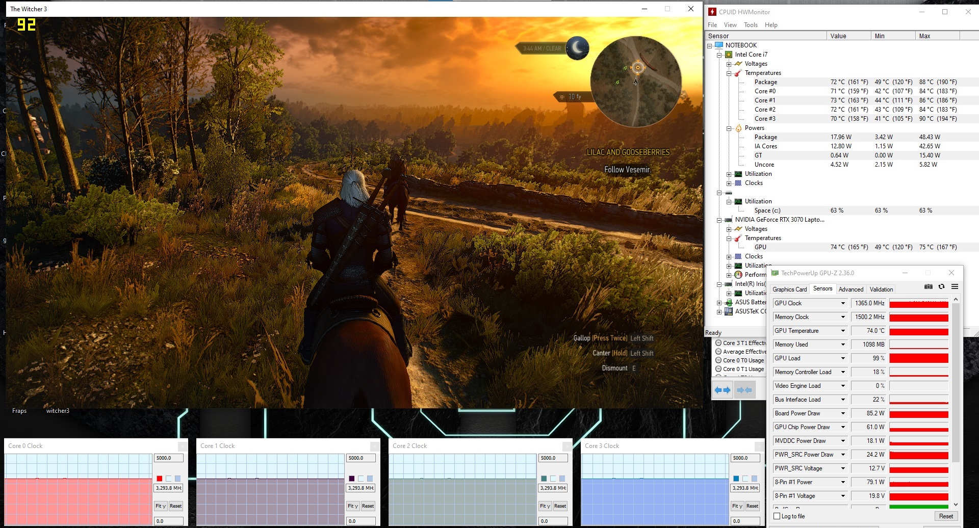The height and width of the screenshot is (528, 979).
Task: Click Fit y in Core 0 Clock graph
Action: [x=161, y=506]
